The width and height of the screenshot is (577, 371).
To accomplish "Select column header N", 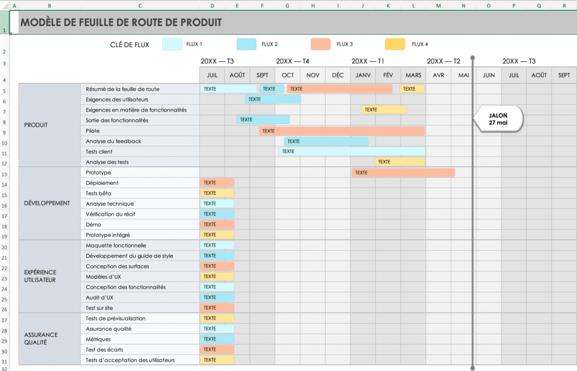I will point(463,6).
